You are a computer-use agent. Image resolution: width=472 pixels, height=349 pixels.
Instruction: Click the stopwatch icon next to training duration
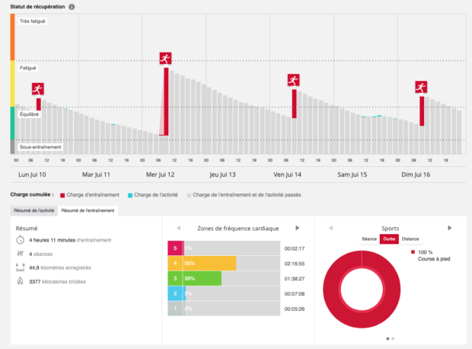tap(20, 240)
